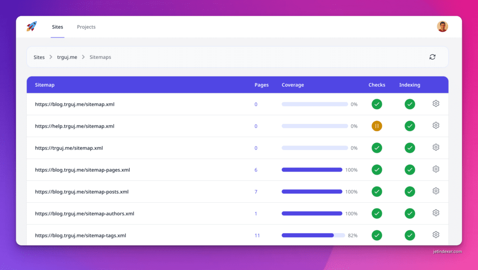The width and height of the screenshot is (478, 270).
Task: Open settings gear for help.trguj.me/sitemap.xml
Action: pos(436,125)
